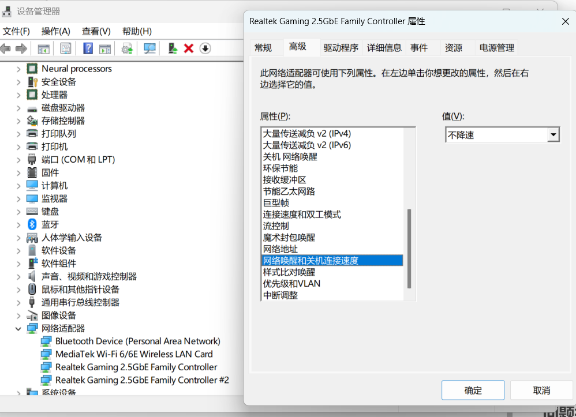Click the 取消 button
The image size is (576, 417).
tap(541, 390)
